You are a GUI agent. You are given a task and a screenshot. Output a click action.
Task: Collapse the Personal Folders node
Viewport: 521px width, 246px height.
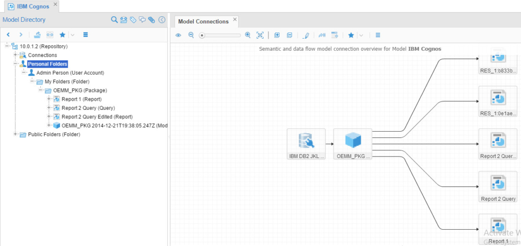[x=15, y=64]
